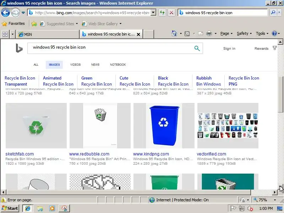284x213 pixels.
Task: Open the sketchfab.com green recycle thumbnail
Action: pyautogui.click(x=36, y=126)
